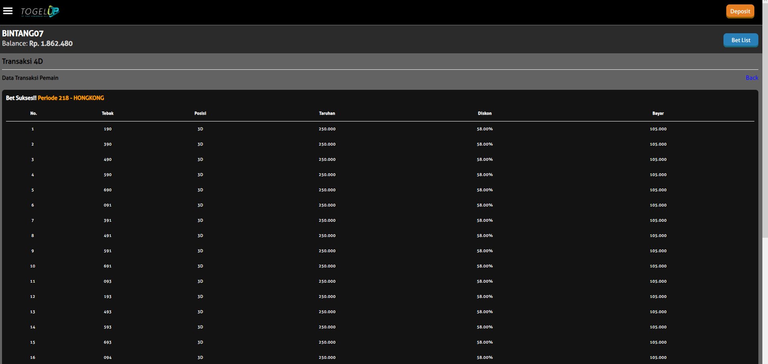Image resolution: width=768 pixels, height=364 pixels.
Task: Click the Posisi column header
Action: 200,113
